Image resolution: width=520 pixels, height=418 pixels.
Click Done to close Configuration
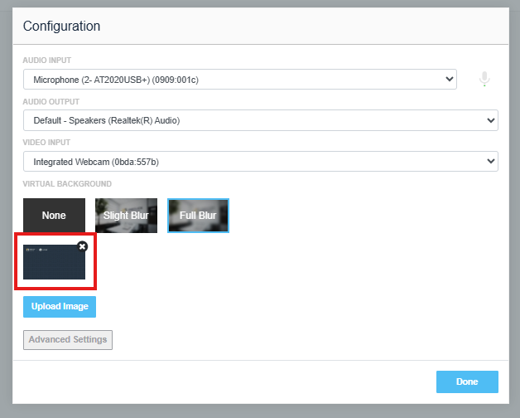[x=467, y=382]
